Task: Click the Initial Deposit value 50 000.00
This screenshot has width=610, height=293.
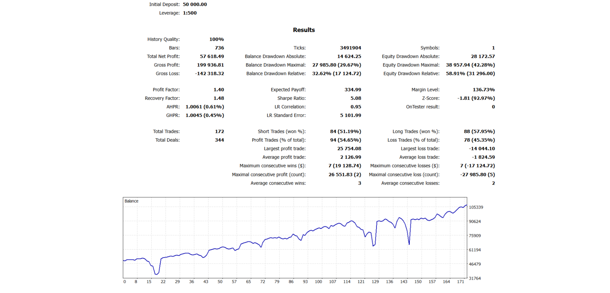Action: [195, 4]
